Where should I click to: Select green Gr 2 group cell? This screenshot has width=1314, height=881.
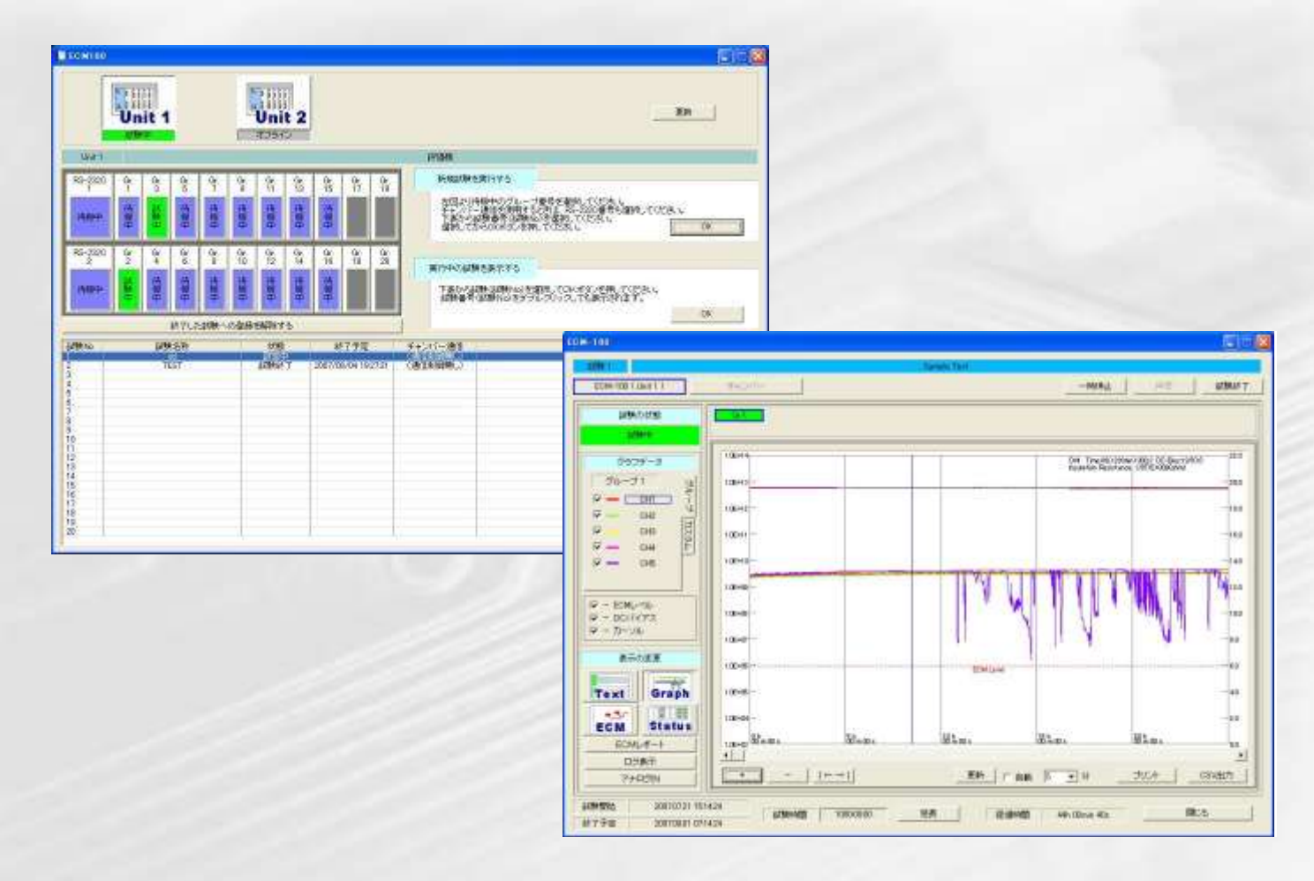tap(129, 290)
